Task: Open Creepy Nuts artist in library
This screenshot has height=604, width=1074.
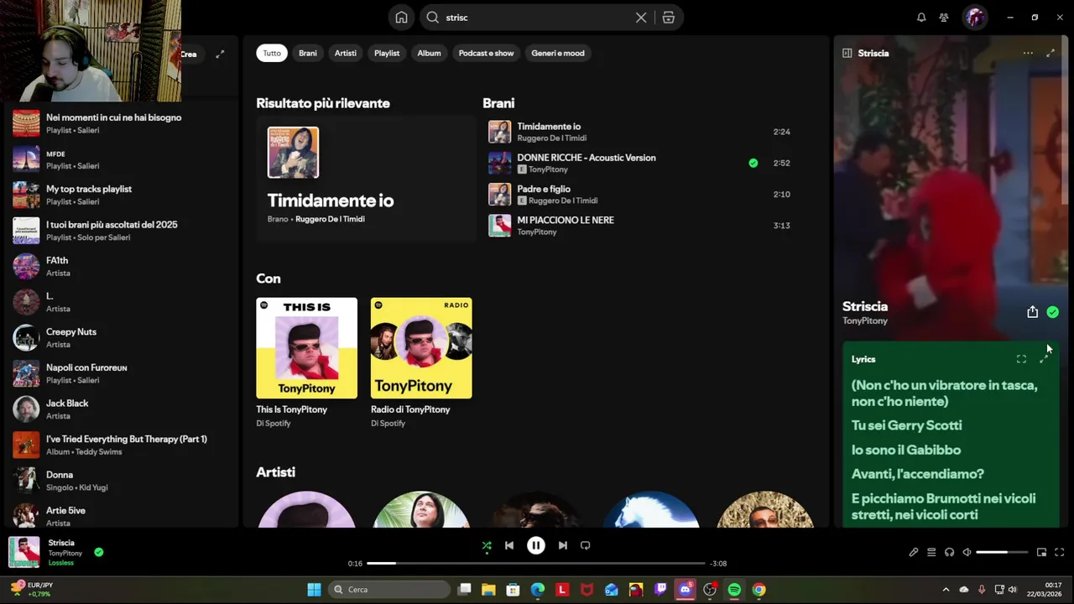Action: 122,337
